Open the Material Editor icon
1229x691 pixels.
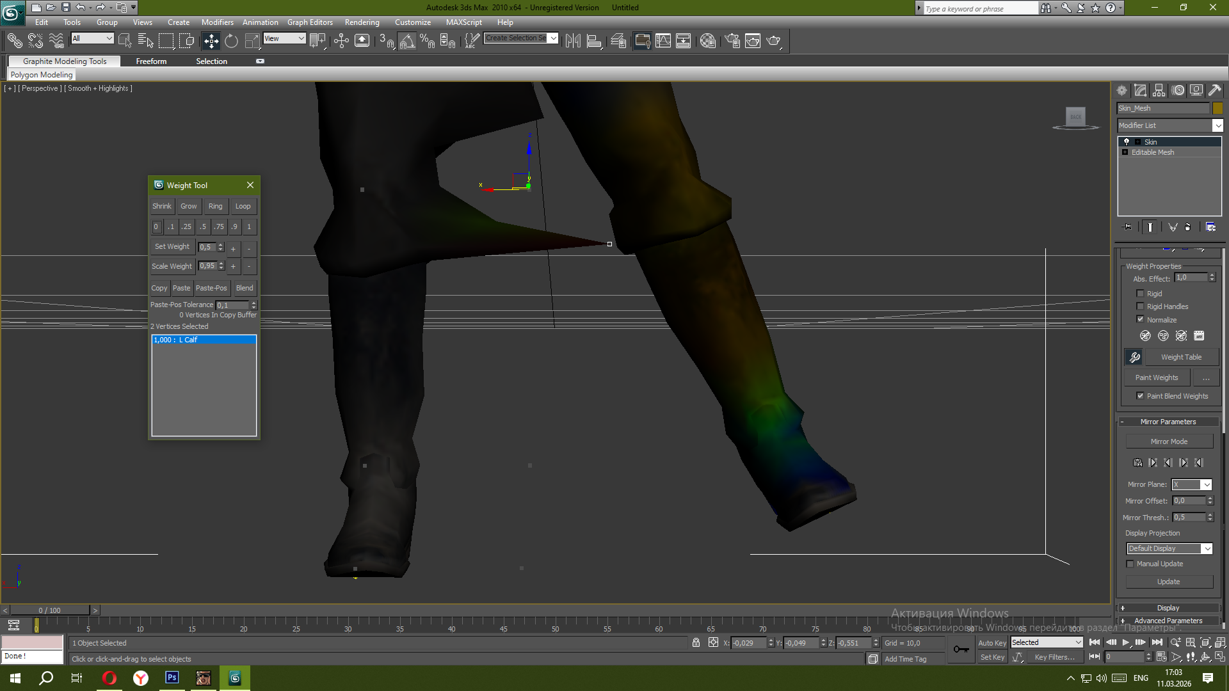point(707,41)
